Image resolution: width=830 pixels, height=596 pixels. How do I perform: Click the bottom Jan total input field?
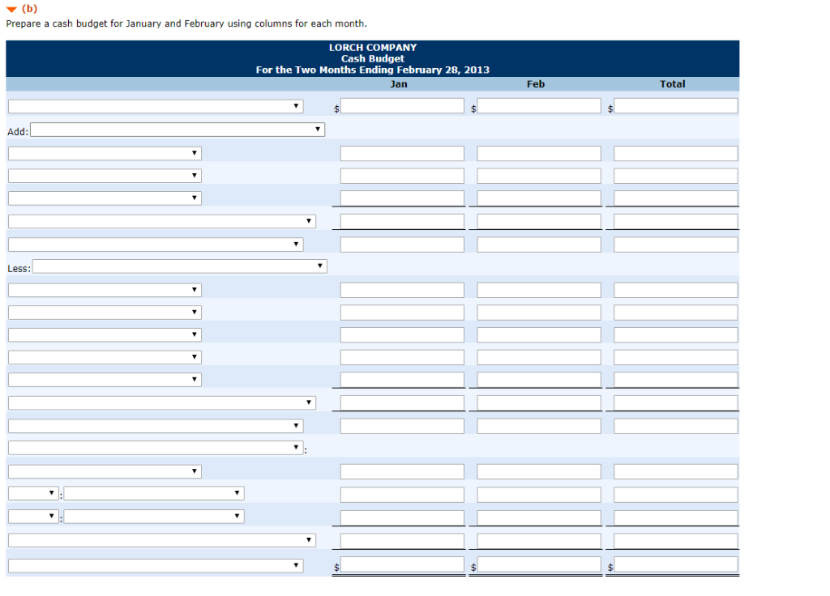(x=402, y=564)
